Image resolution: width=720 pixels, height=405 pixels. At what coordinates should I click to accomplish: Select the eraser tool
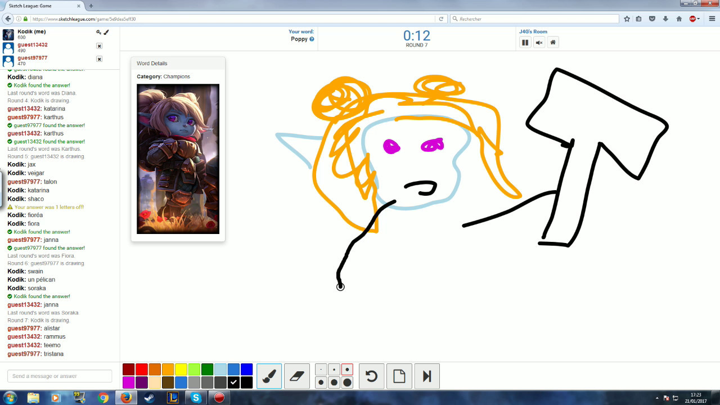click(297, 376)
